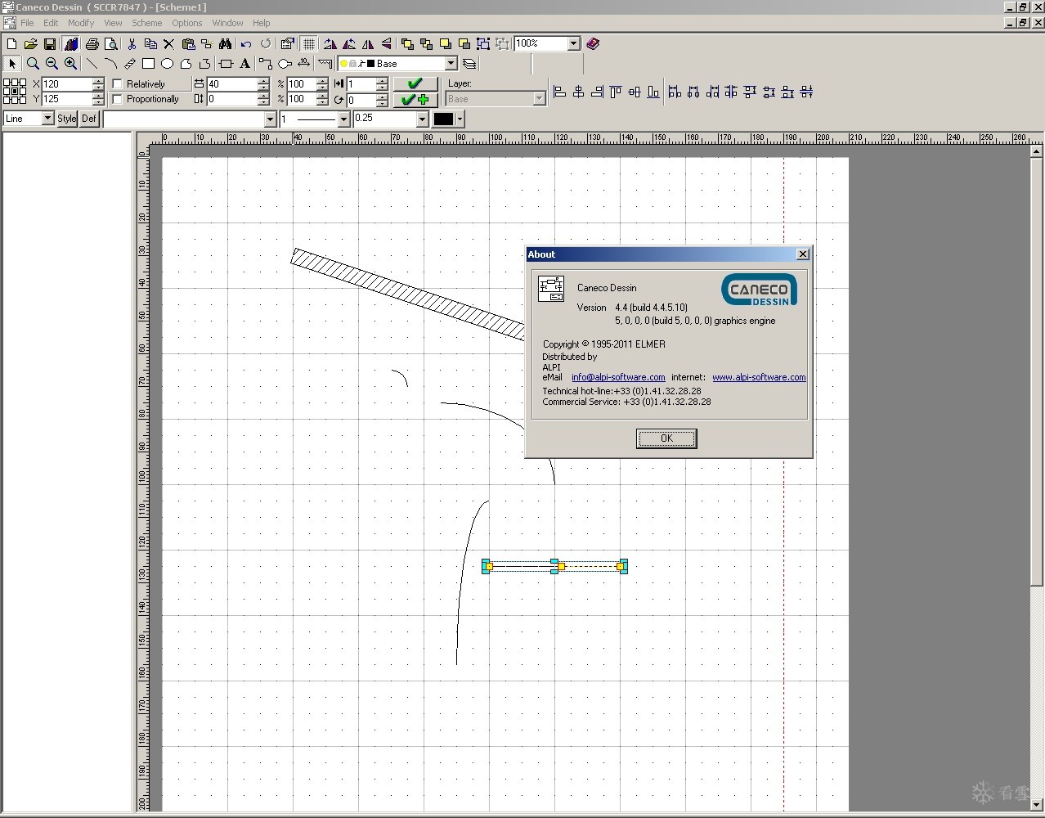Open the www.alpi-software.com website link
Viewport: 1045px width, 818px height.
pyautogui.click(x=759, y=377)
